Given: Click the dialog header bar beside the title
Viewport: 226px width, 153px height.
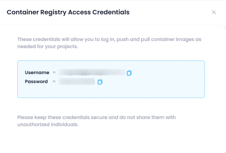Looking at the screenshot, I should click(170, 12).
